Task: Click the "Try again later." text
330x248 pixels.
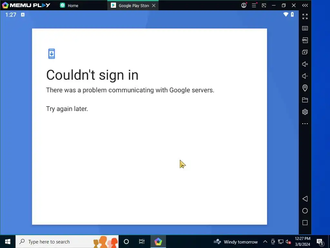Action: (67, 109)
